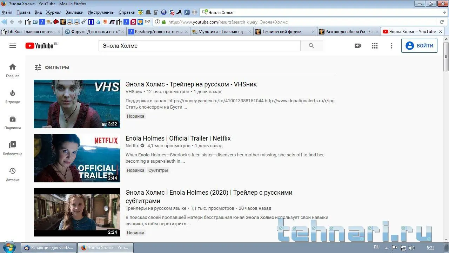Open Инструменты menu
Image resolution: width=449 pixels, height=253 pixels.
[x=101, y=12]
